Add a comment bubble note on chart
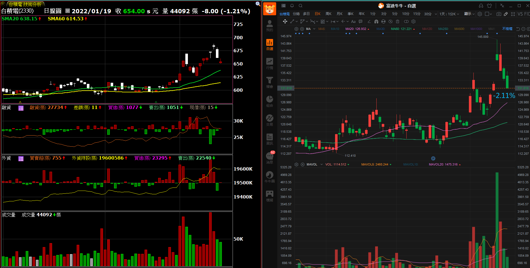This screenshot has width=530, height=268. coord(361,21)
